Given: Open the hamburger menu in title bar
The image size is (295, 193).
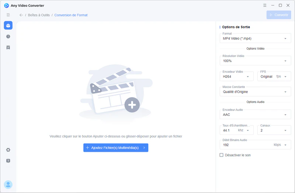Looking at the screenshot, I should (x=265, y=6).
